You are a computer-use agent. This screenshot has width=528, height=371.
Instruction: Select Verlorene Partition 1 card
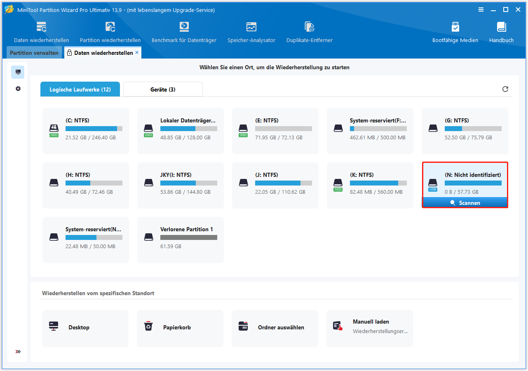[181, 240]
